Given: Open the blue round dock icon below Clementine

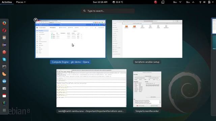Looking at the screenshot, I should click(4, 81).
